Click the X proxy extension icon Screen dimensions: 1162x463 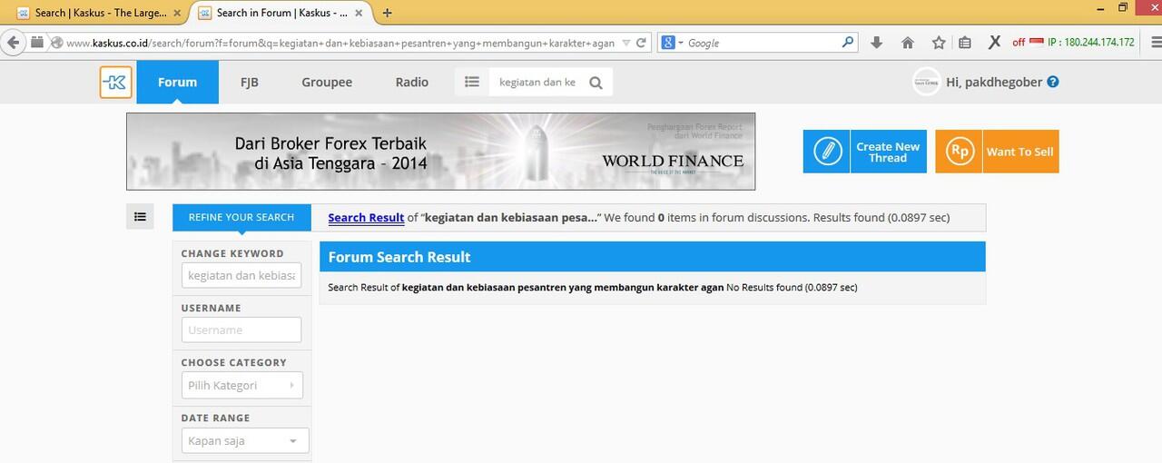coord(994,43)
